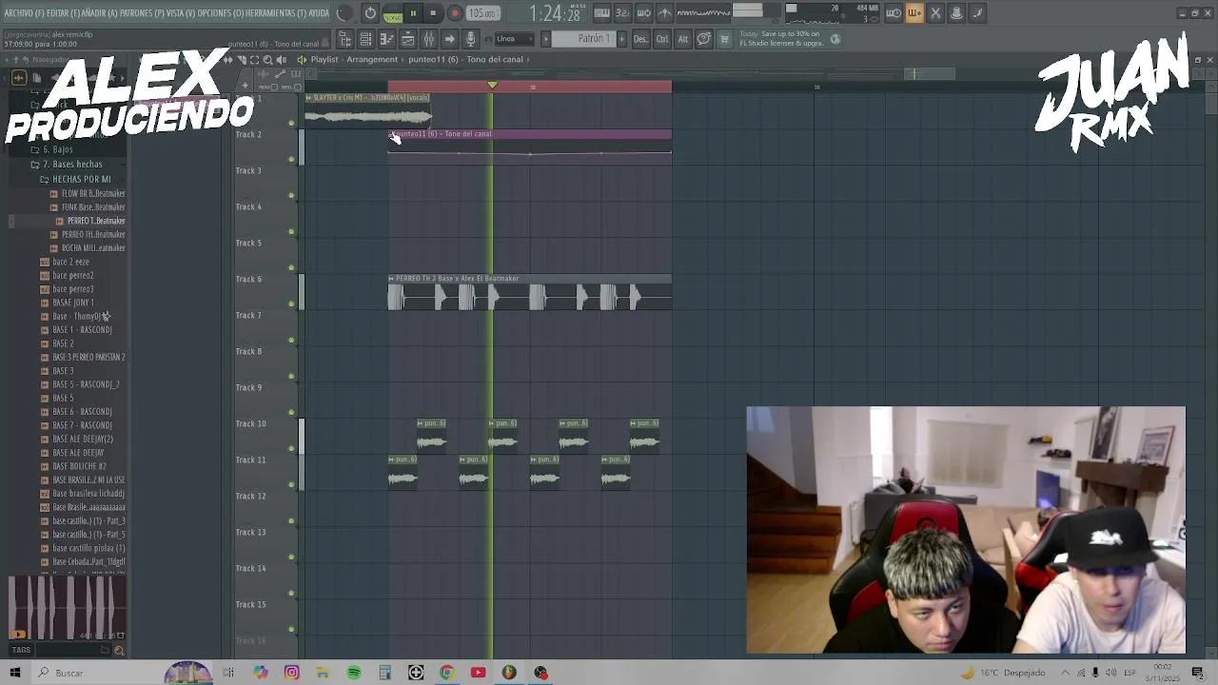Pause playback with transport pause button
The height and width of the screenshot is (685, 1218).
point(413,13)
